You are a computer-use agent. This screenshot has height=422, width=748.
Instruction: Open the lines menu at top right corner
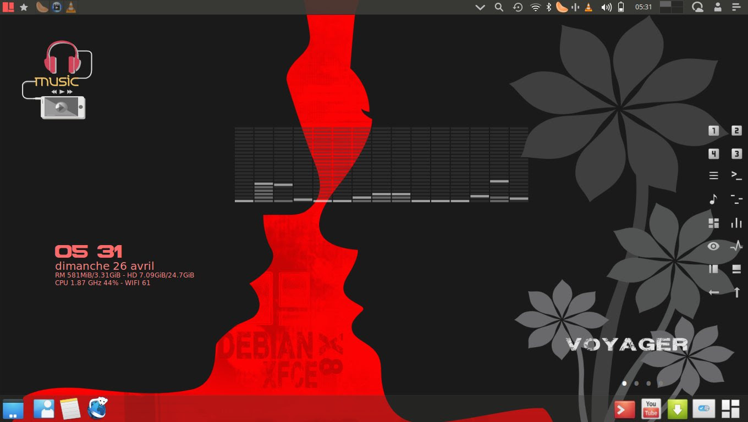[x=736, y=7]
